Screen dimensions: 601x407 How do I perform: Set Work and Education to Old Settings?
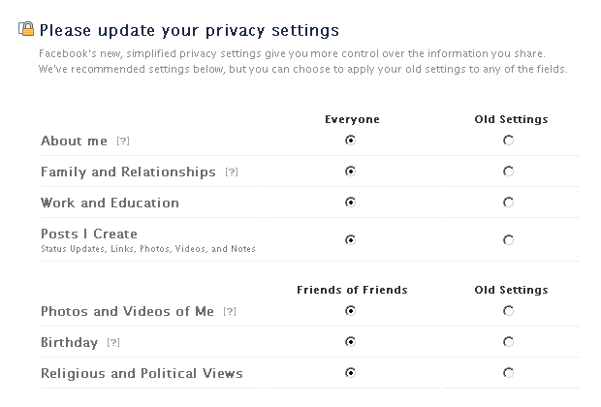(509, 203)
